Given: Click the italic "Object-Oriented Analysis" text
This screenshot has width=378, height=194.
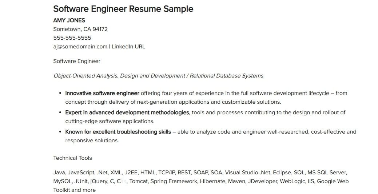Looking at the screenshot, I should (85, 76).
